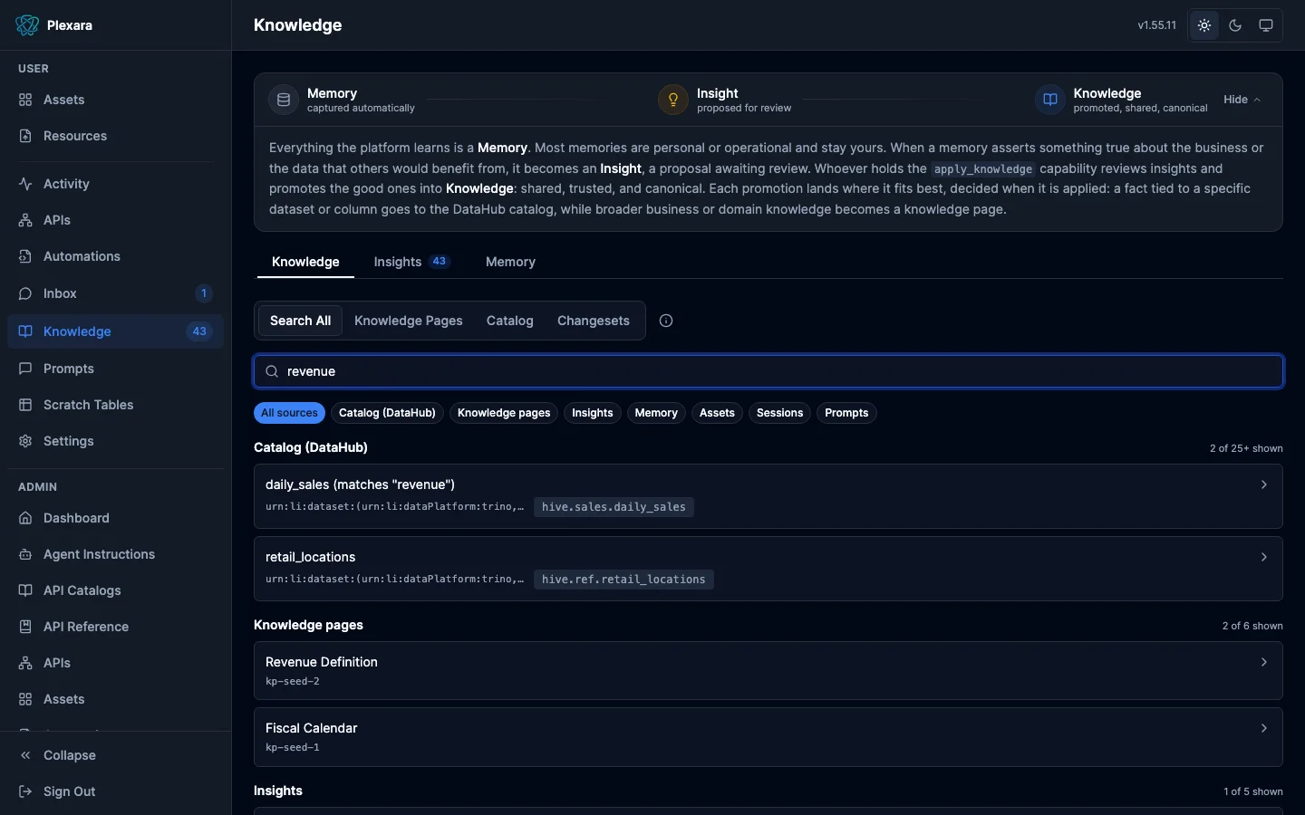Select Knowledge Pages sub-tab
This screenshot has height=815, width=1305.
point(408,321)
